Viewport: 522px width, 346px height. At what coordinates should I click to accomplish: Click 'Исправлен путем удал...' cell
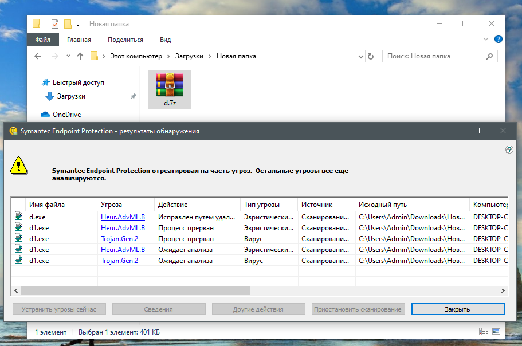tap(197, 217)
